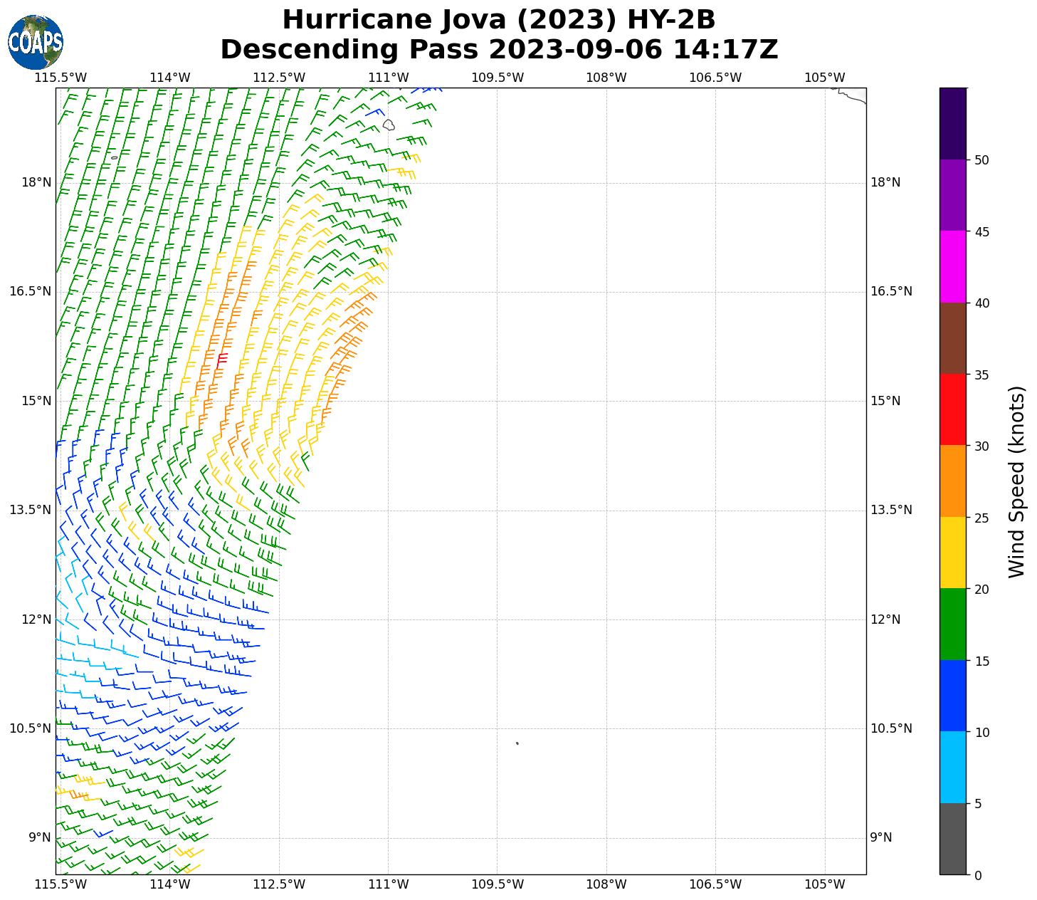
Task: Click the "Hurricane Jova (2023) HY-2B" title line
Action: click(x=498, y=20)
